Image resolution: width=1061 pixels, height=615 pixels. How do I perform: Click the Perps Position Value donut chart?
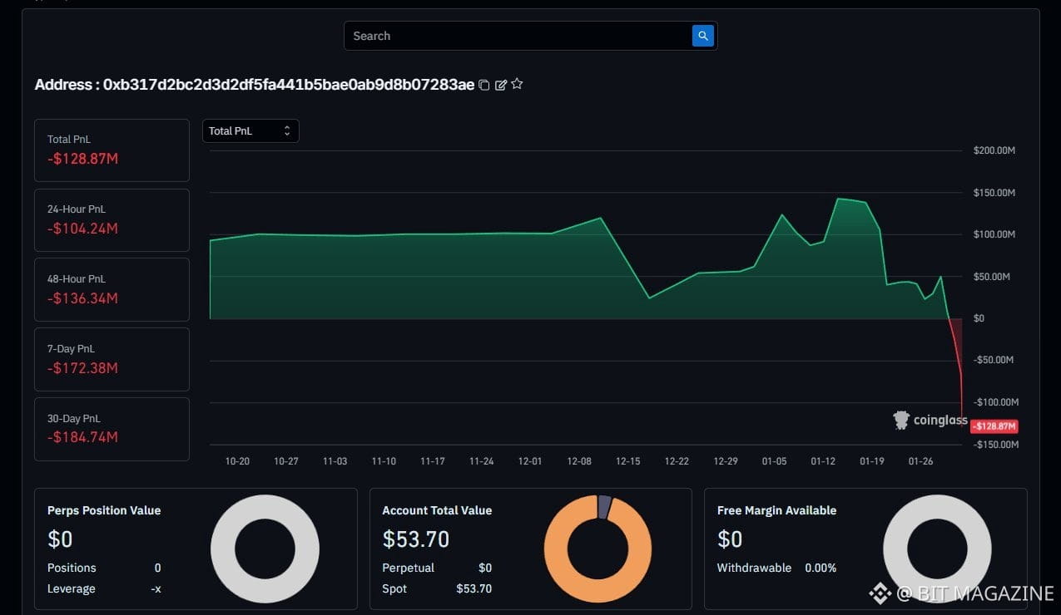pos(265,549)
